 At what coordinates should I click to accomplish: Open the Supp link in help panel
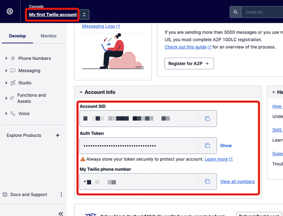click(277, 154)
